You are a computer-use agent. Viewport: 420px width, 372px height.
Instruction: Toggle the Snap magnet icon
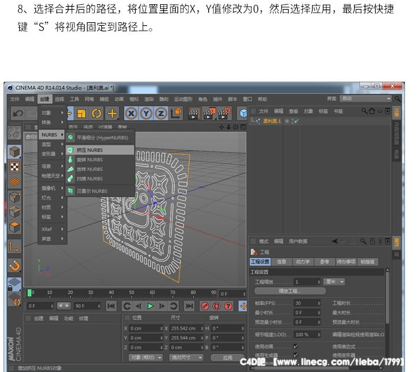click(x=14, y=266)
